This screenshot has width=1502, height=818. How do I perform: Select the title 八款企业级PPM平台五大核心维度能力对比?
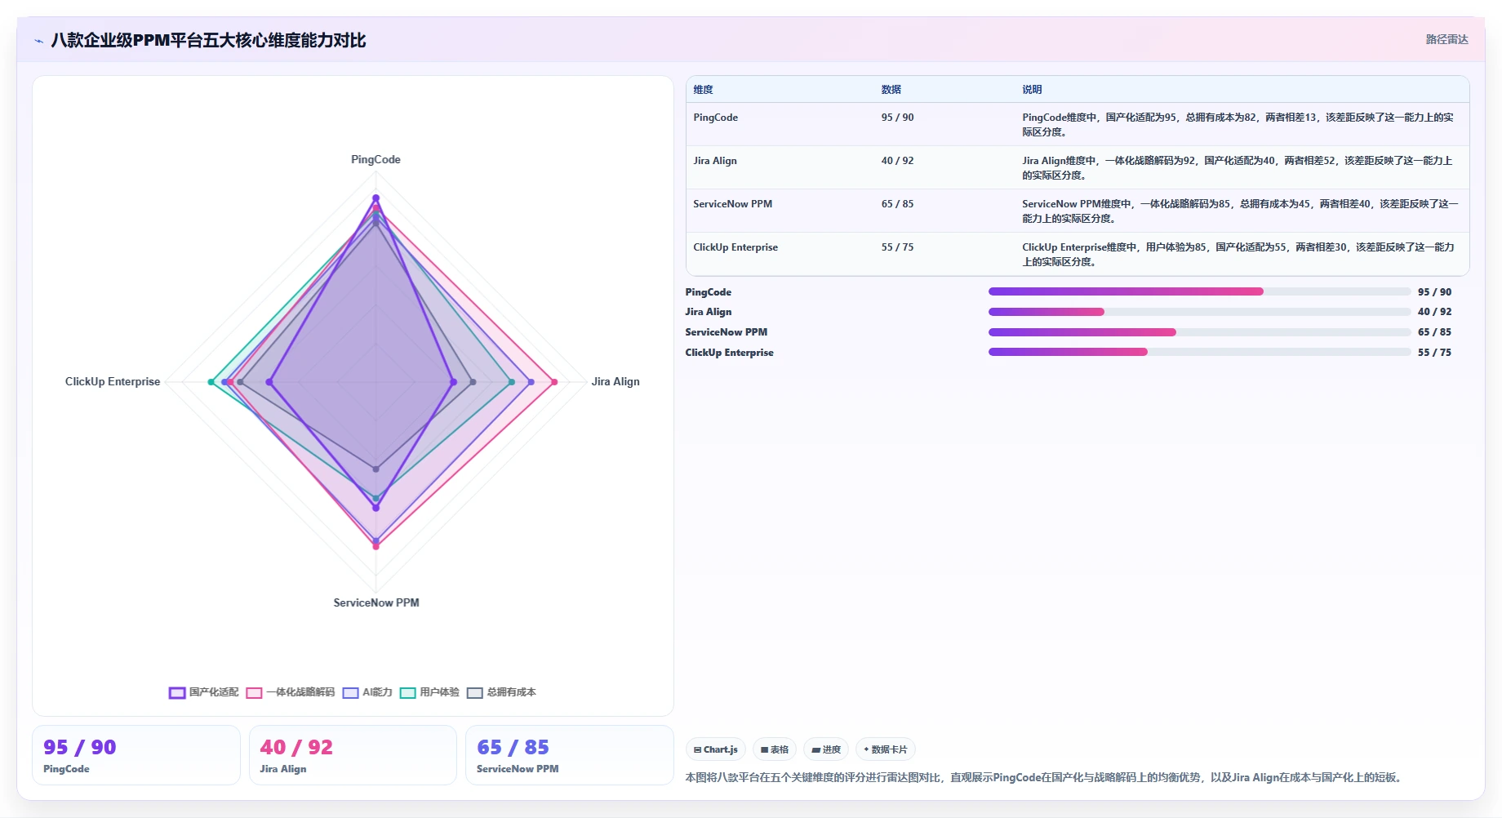coord(208,40)
